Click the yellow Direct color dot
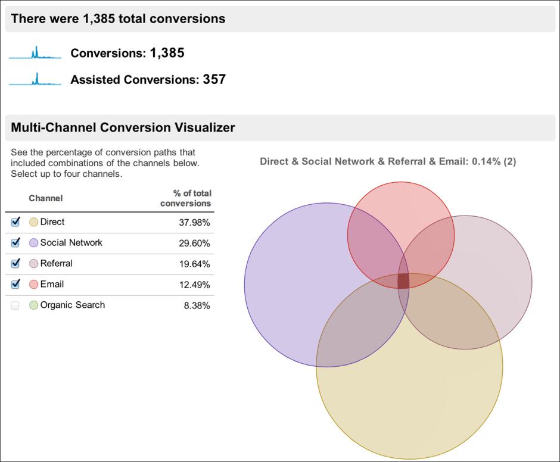Image resolution: width=560 pixels, height=462 pixels. 34,222
